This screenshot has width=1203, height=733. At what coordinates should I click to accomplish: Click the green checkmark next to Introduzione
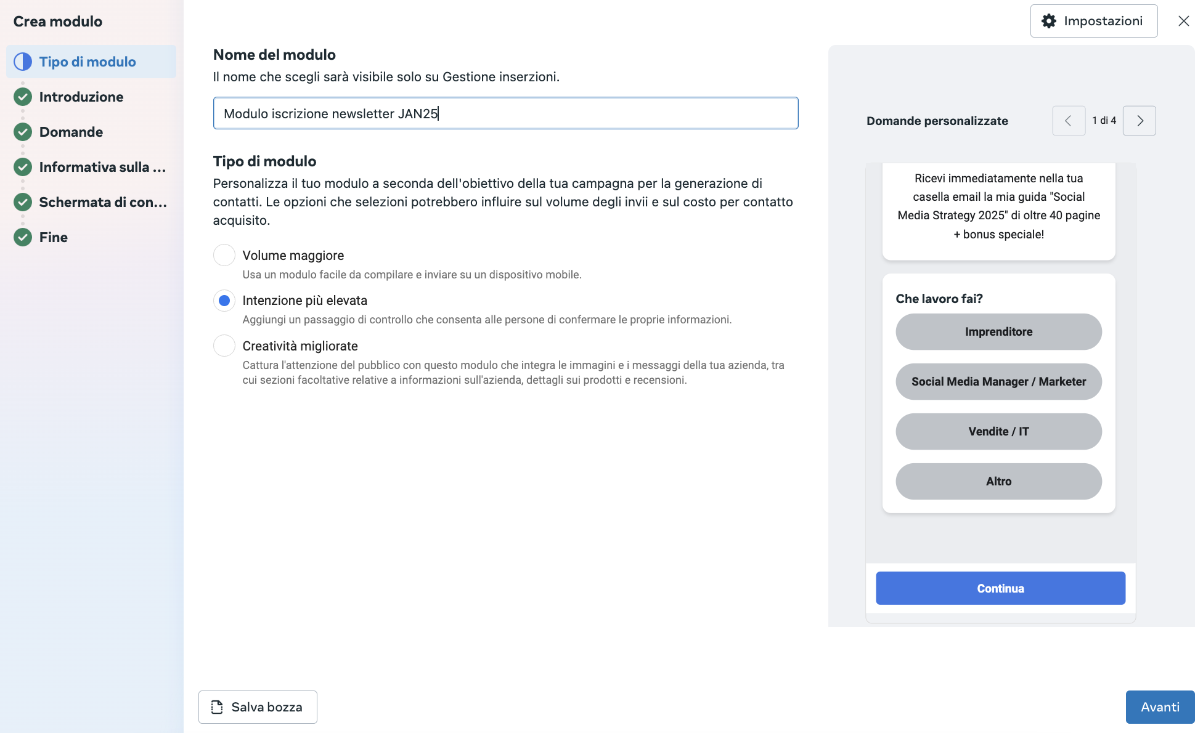click(x=22, y=97)
